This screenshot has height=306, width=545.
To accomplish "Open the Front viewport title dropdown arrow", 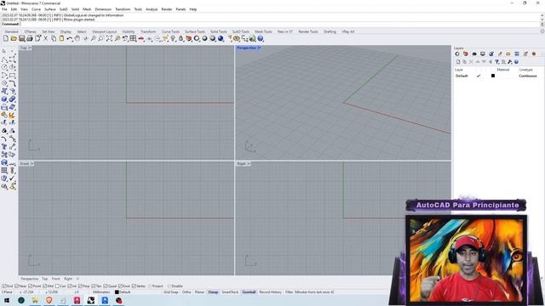I will click(32, 164).
